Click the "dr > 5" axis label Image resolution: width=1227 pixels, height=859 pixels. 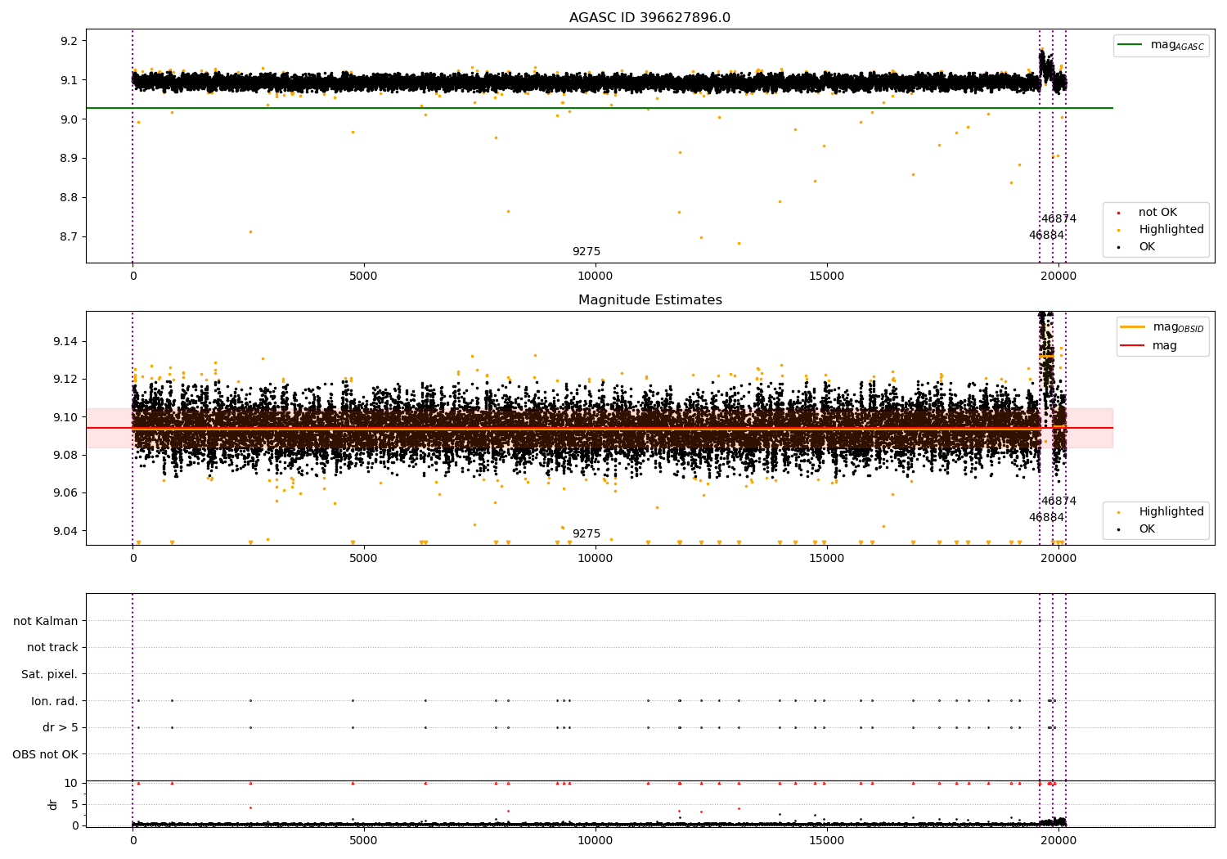tap(61, 727)
